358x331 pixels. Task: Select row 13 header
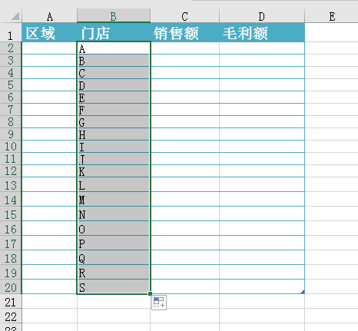click(11, 184)
